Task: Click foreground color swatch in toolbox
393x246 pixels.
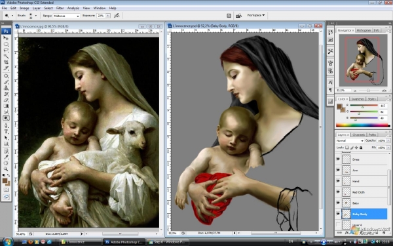Action: point(5,181)
